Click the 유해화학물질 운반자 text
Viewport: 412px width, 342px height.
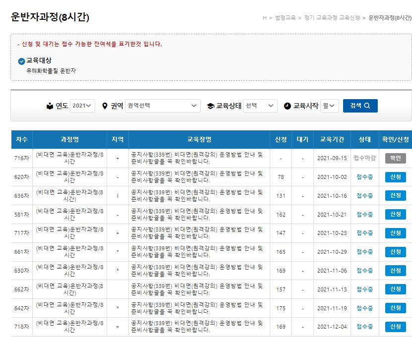click(51, 71)
